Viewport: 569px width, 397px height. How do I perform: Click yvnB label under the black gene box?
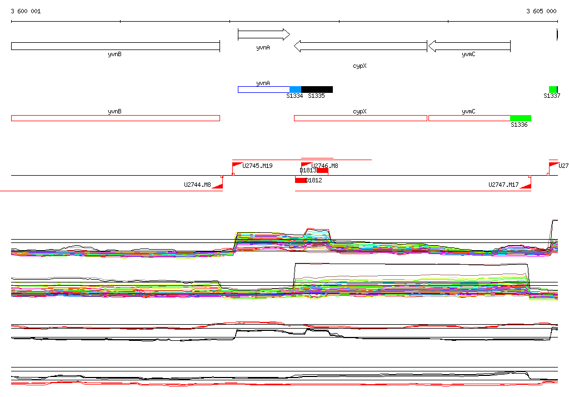click(x=114, y=54)
